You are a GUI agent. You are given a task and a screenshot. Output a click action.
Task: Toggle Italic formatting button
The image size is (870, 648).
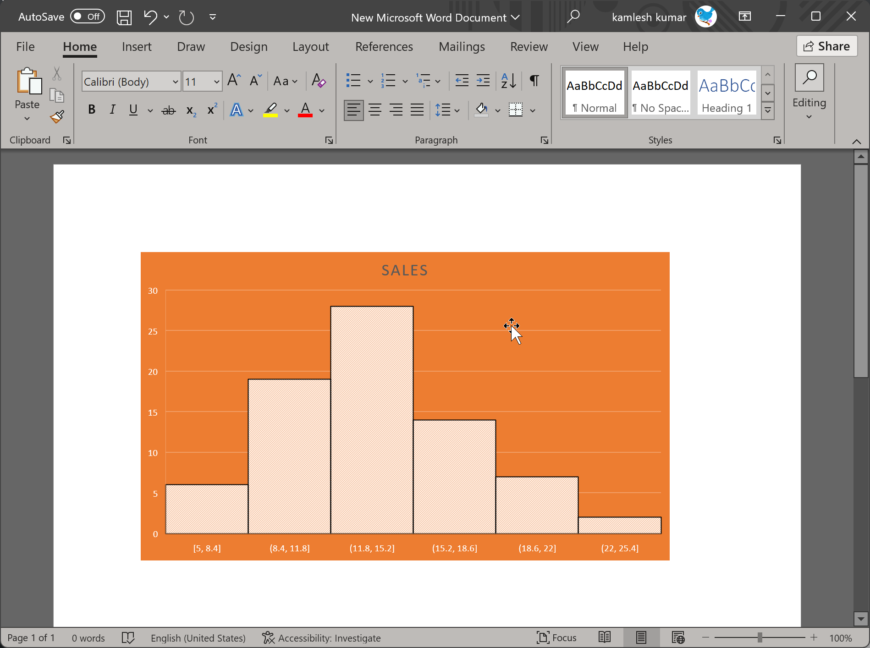click(112, 110)
